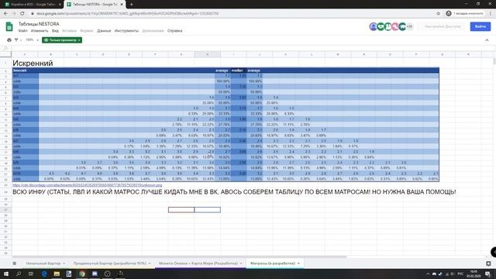Open Windows taskbar search
The image size is (496, 279).
[x=19, y=274]
